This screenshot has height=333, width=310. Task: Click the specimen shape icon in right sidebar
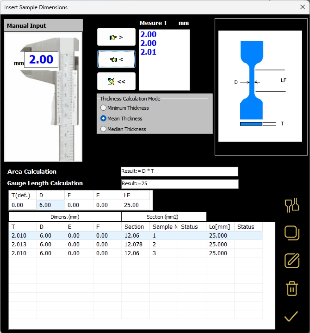pos(292,205)
